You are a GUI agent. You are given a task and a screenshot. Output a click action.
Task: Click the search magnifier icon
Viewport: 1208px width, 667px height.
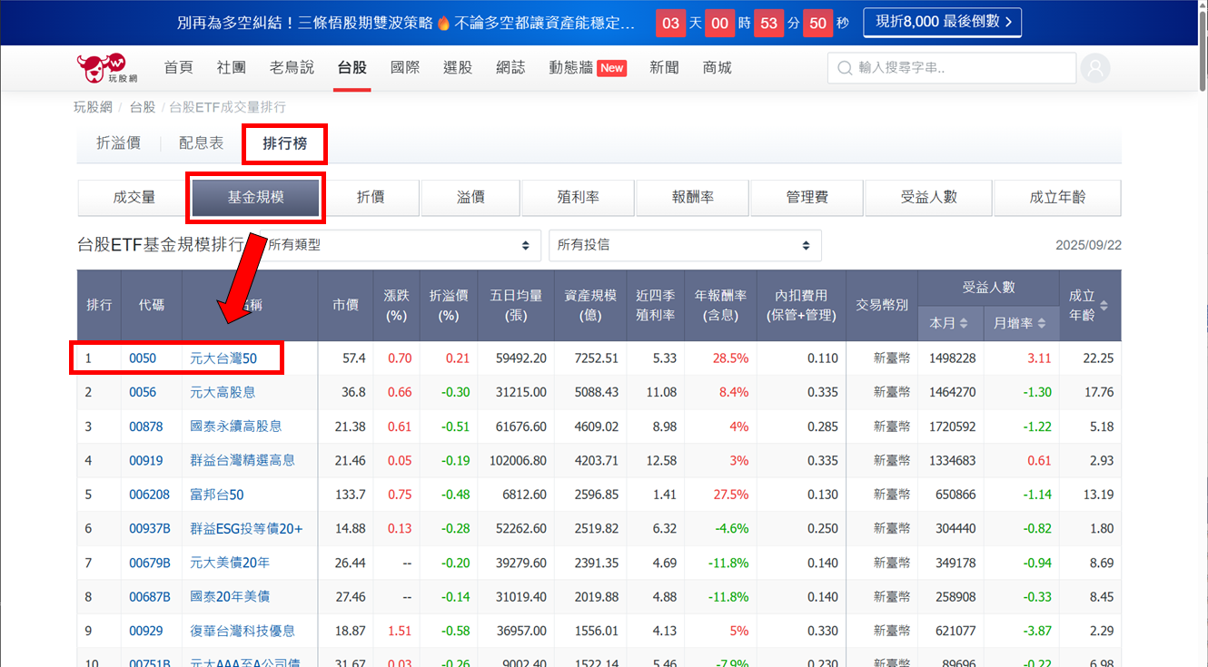[845, 68]
